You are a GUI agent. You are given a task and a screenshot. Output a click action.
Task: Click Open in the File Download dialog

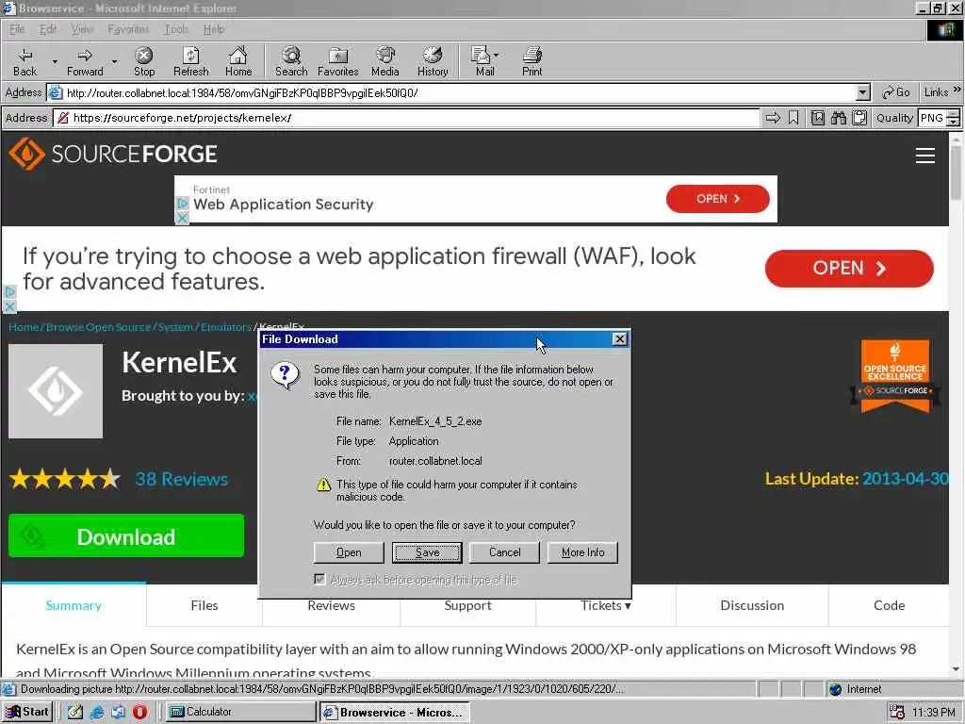349,552
